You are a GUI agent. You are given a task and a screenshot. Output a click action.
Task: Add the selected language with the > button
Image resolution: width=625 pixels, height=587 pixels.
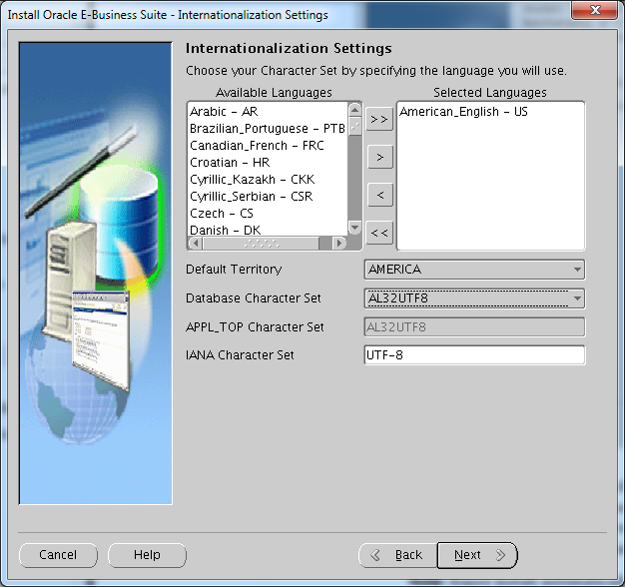(379, 157)
